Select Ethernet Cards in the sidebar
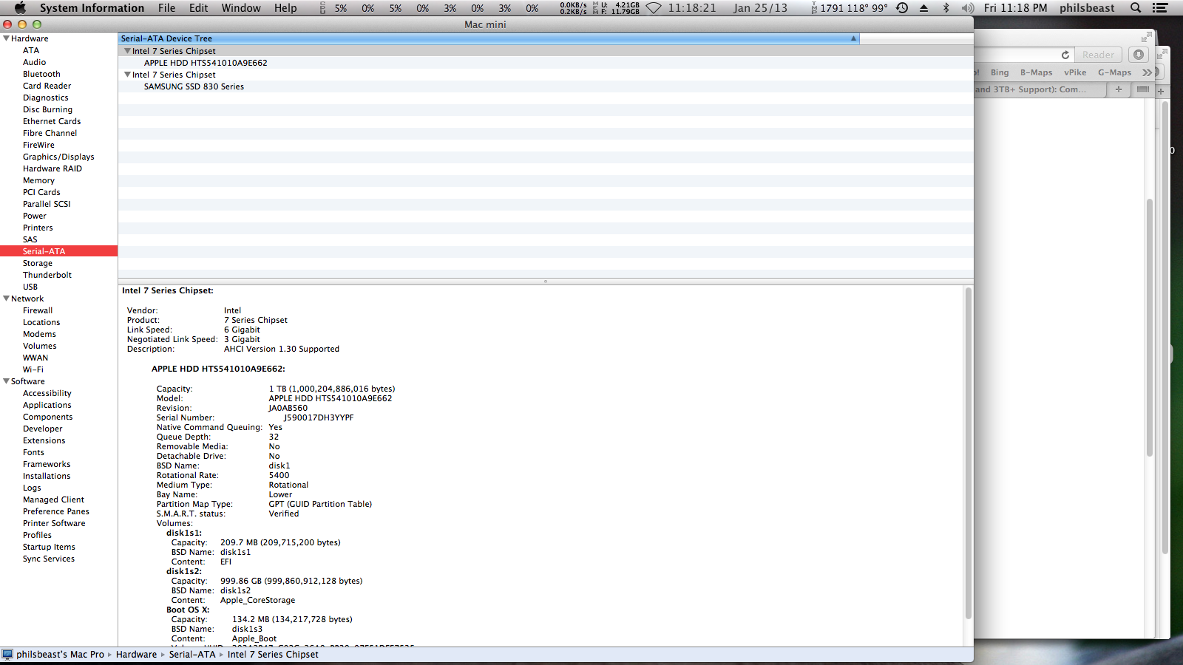Viewport: 1183px width, 665px height. click(52, 121)
